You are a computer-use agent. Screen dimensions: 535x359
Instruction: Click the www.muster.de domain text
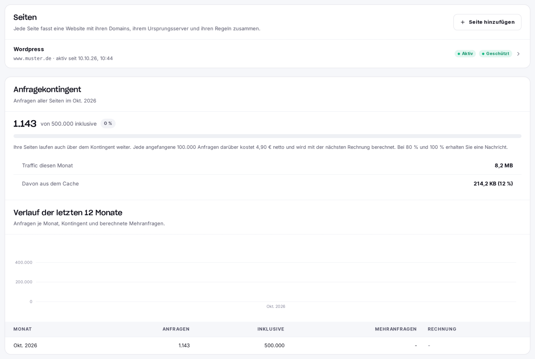coord(32,58)
